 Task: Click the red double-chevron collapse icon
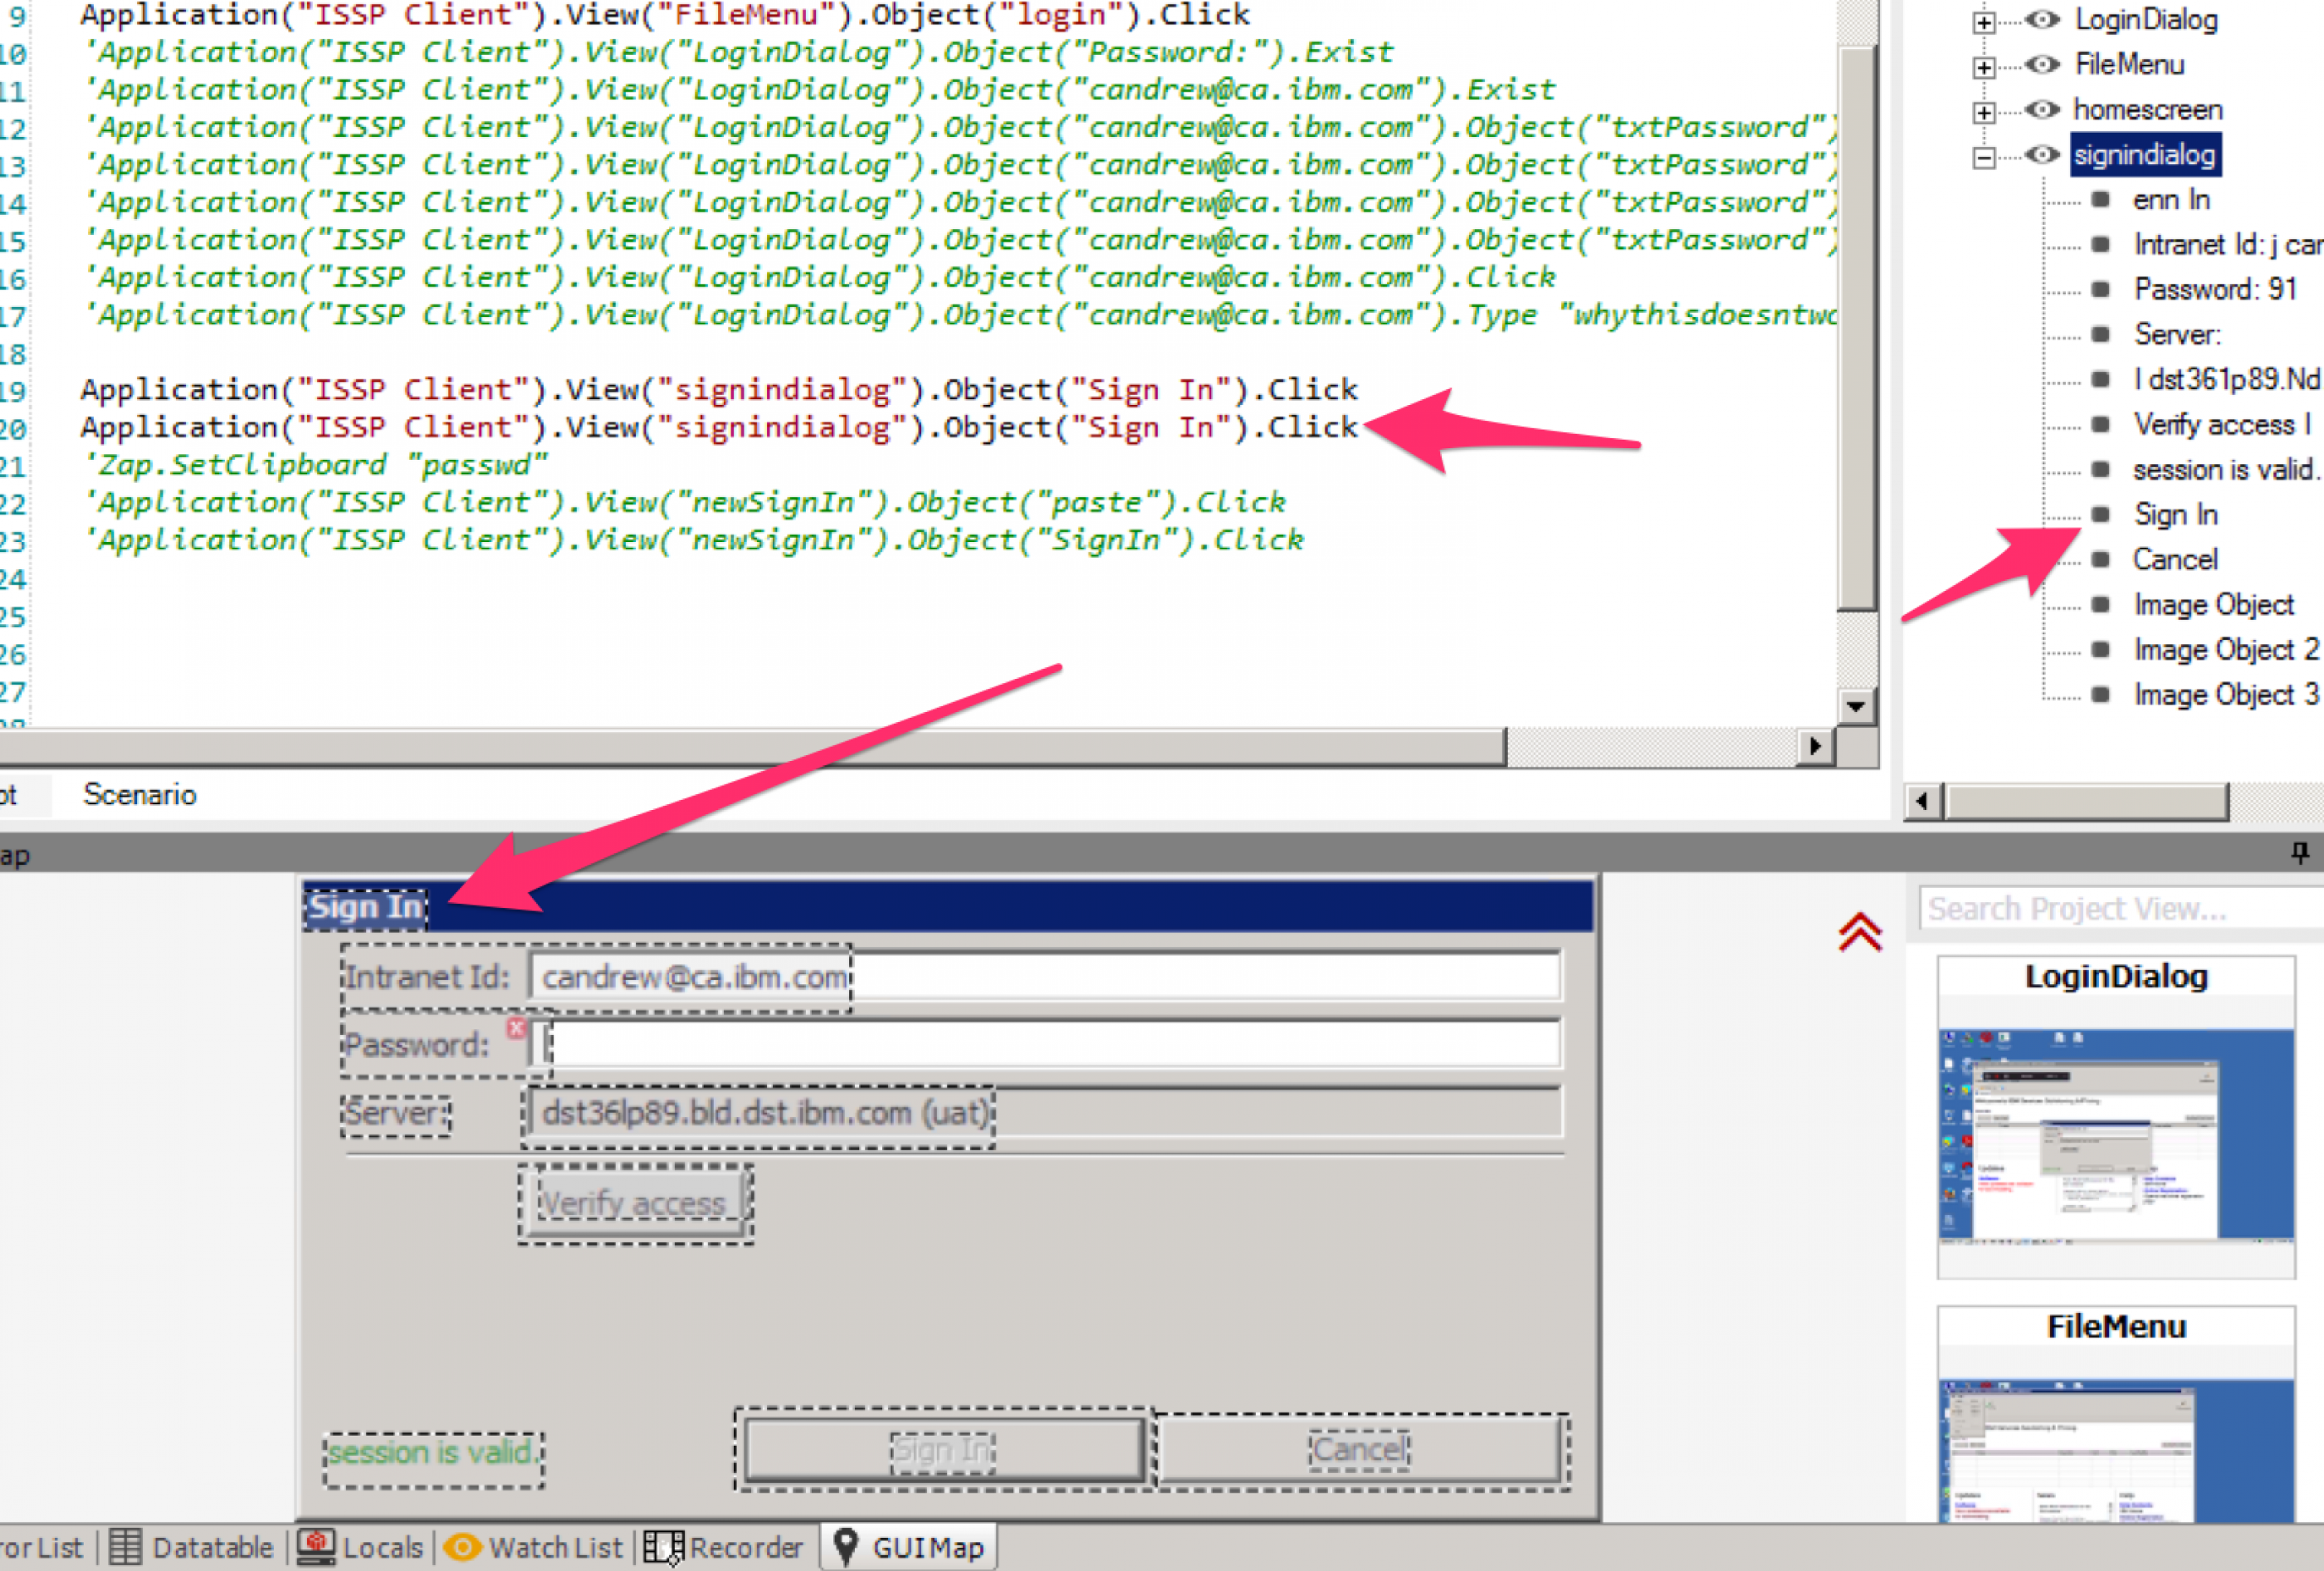[1860, 933]
